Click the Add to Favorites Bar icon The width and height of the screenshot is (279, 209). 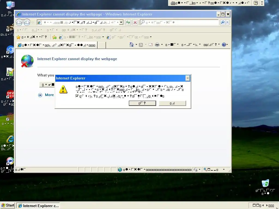point(54,37)
